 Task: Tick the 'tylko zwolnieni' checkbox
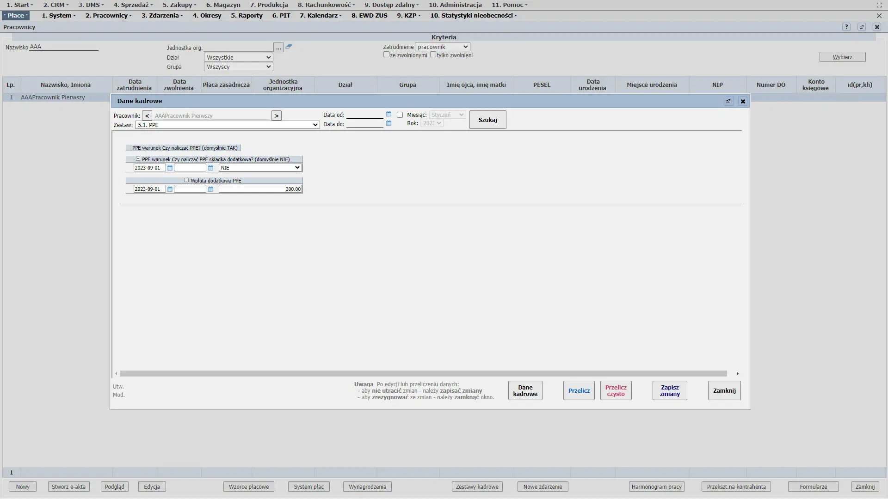433,55
